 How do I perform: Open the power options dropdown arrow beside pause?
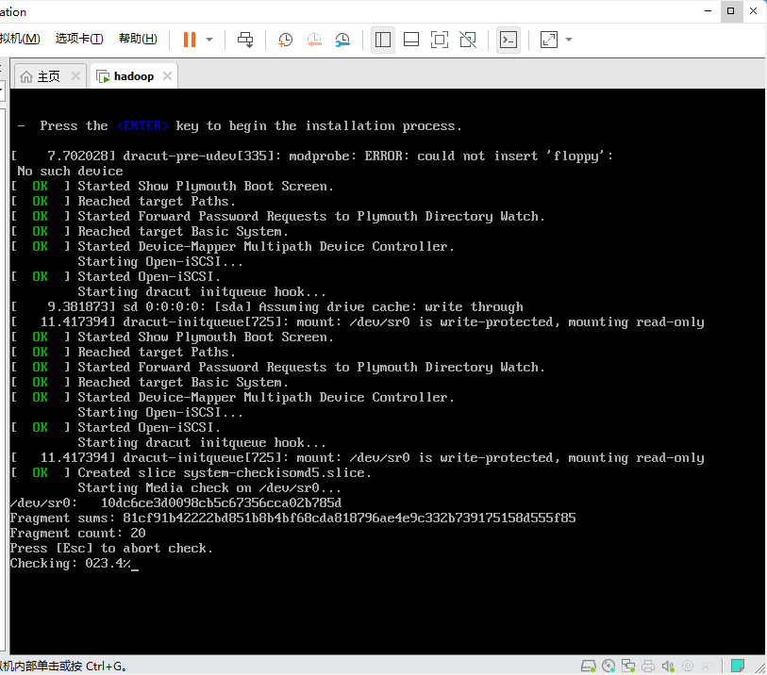point(209,40)
